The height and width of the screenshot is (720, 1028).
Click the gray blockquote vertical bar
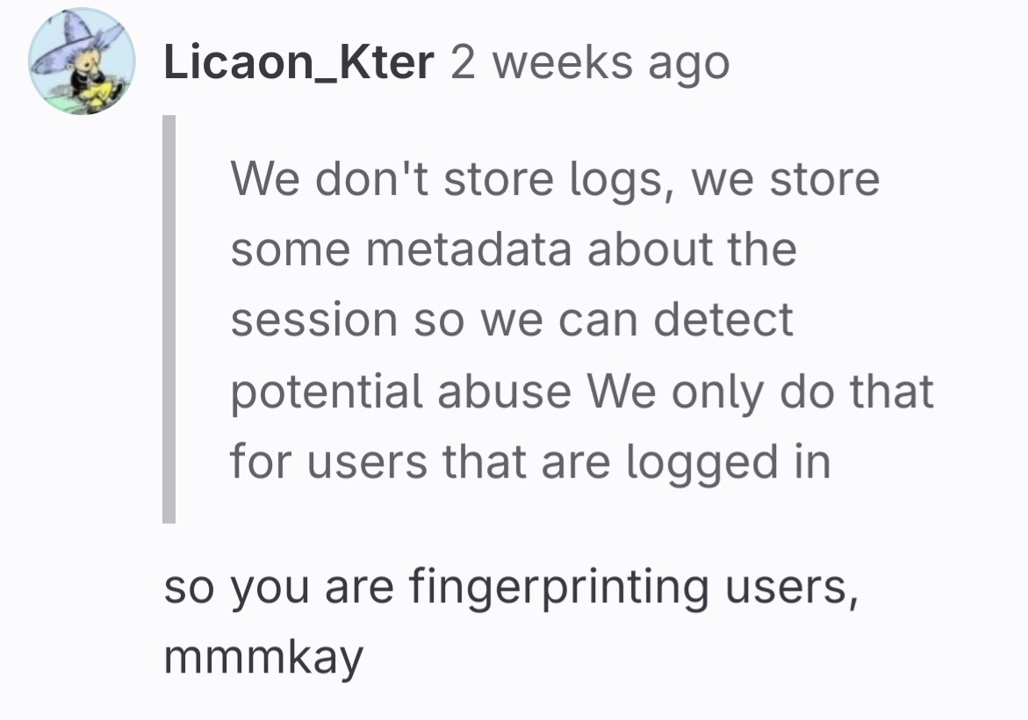(169, 319)
